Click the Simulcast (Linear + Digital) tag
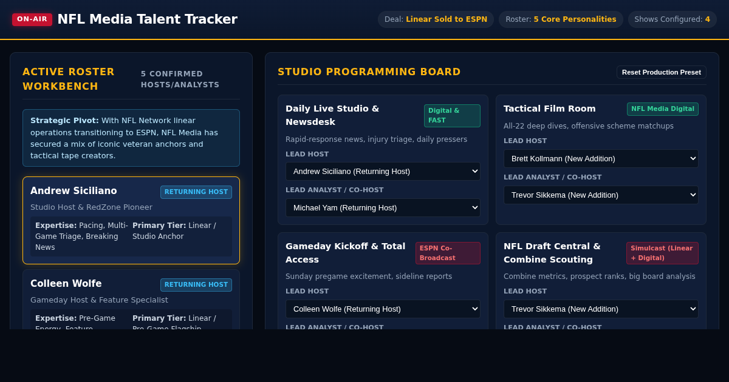Screen dimensions: 729x382 pos(662,253)
